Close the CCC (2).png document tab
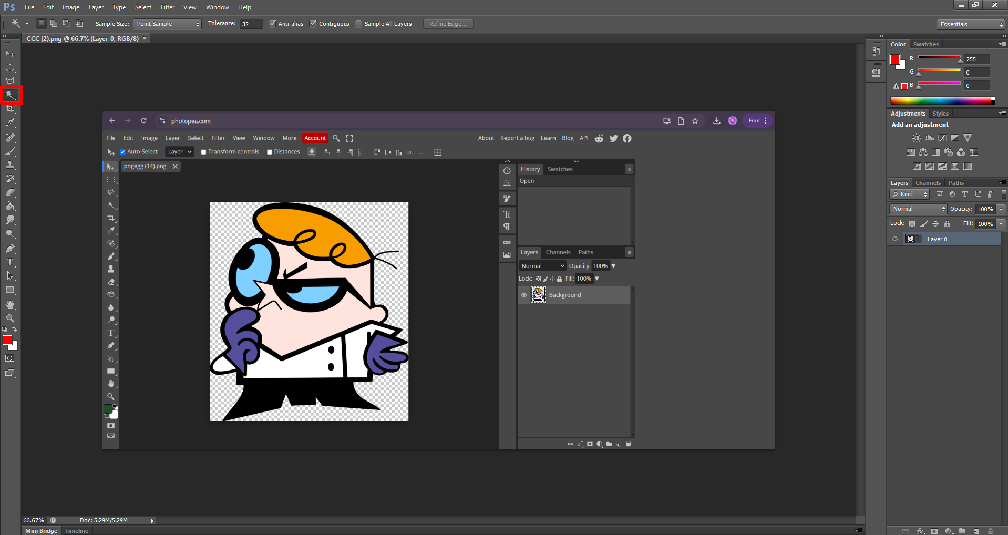1008x535 pixels. (145, 38)
